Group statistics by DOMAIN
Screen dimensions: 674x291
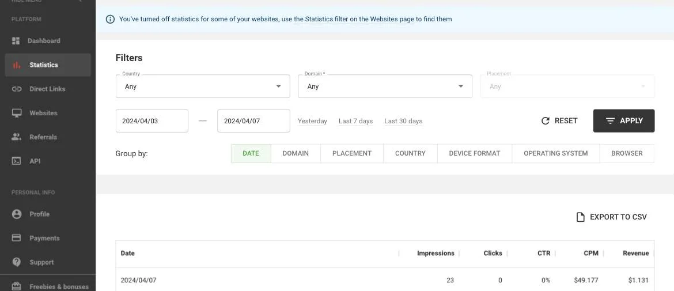tap(296, 153)
